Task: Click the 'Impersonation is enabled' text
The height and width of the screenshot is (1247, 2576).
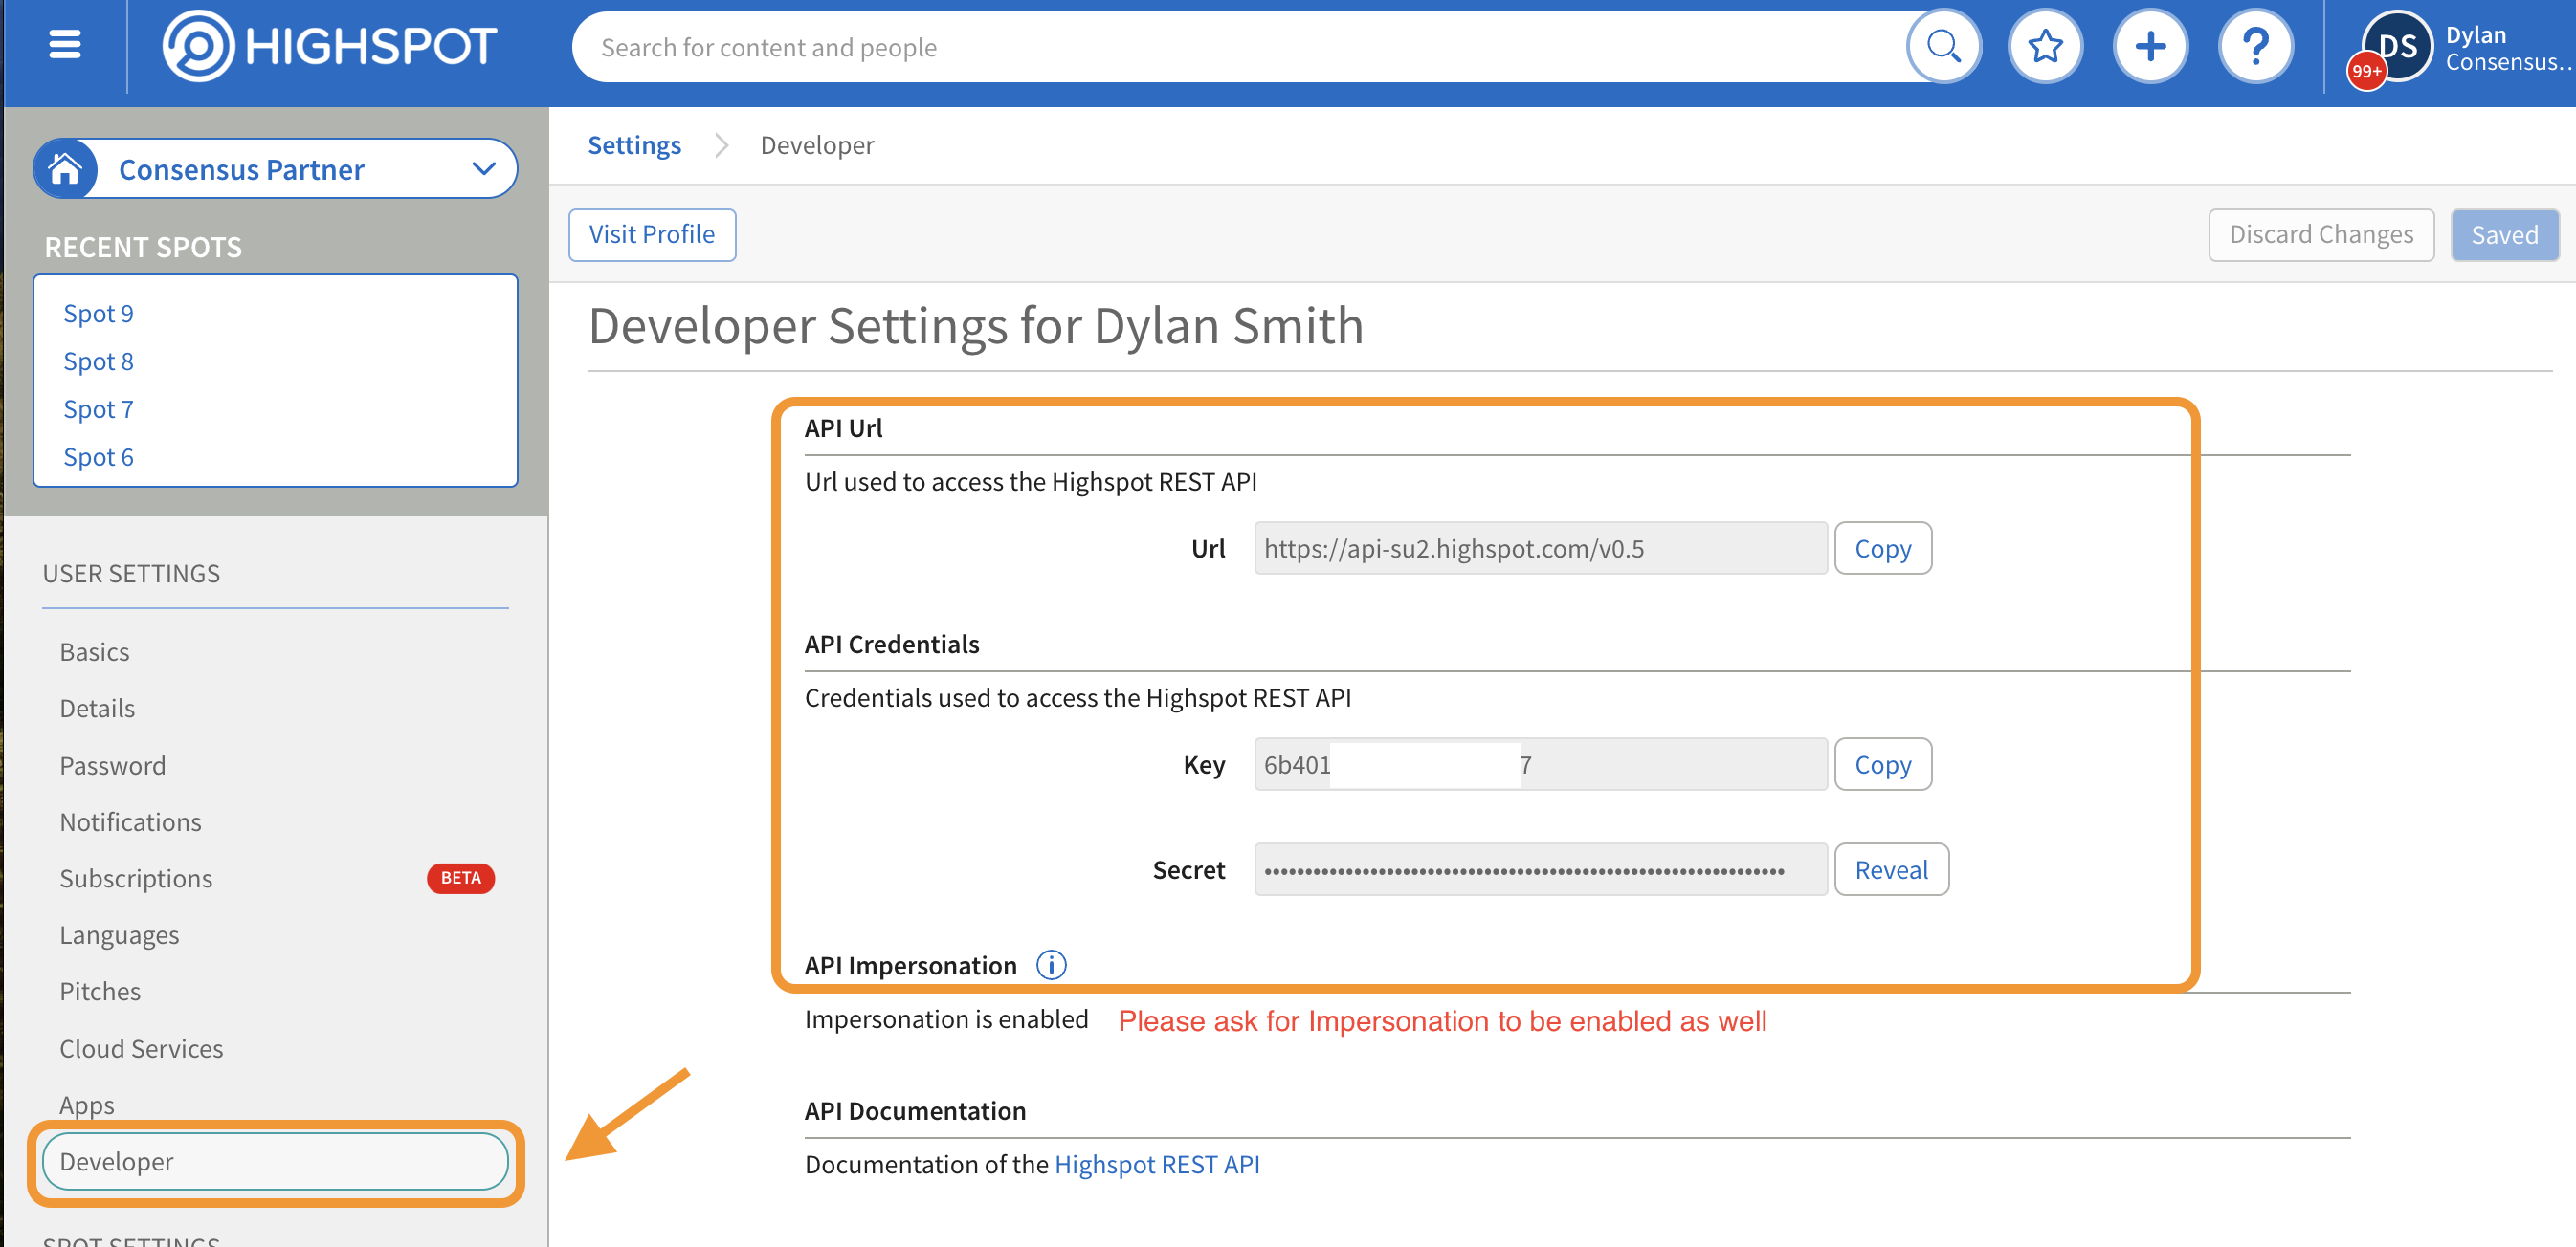Action: pos(946,1019)
